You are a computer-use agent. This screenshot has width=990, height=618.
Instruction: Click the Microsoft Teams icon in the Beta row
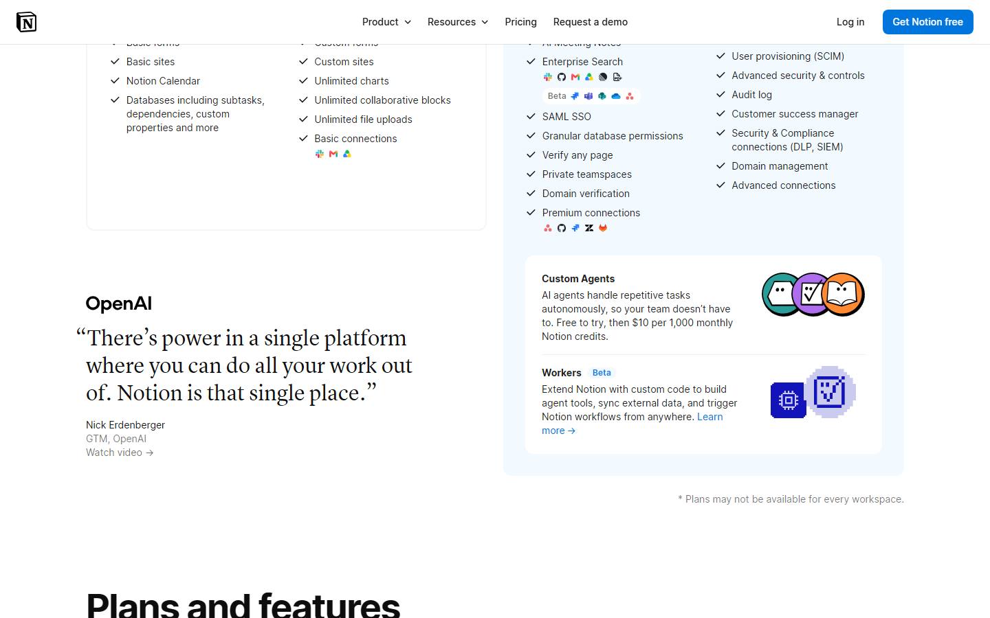(588, 96)
